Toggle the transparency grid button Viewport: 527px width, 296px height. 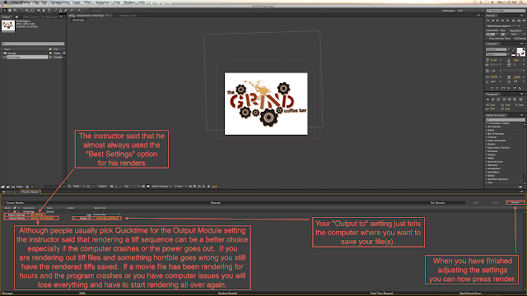pos(148,187)
